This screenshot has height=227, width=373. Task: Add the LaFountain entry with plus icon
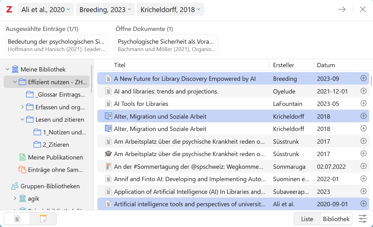(363, 103)
